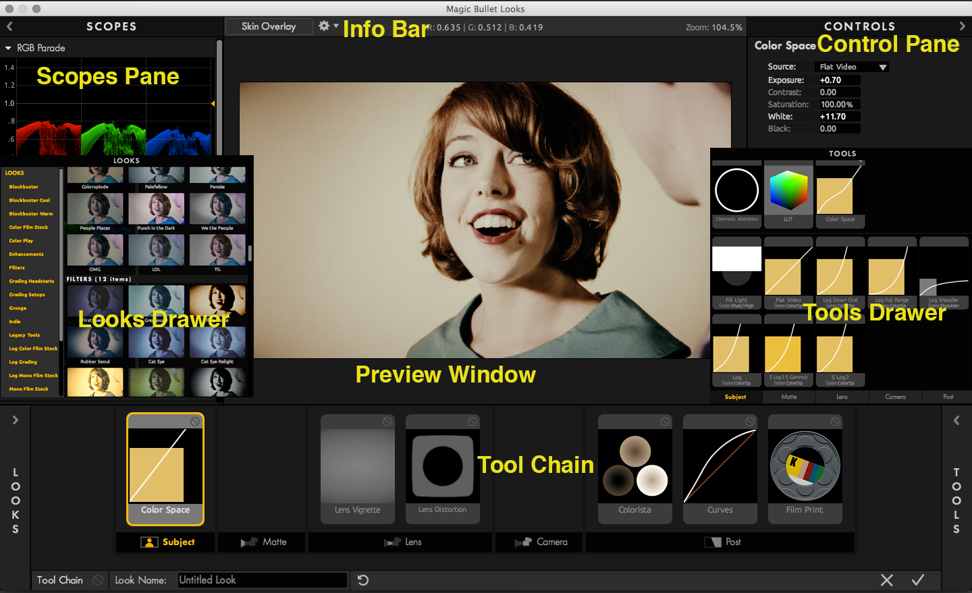This screenshot has height=593, width=972.
Task: Choose the Color Space tool in Tools drawer
Action: tap(840, 194)
